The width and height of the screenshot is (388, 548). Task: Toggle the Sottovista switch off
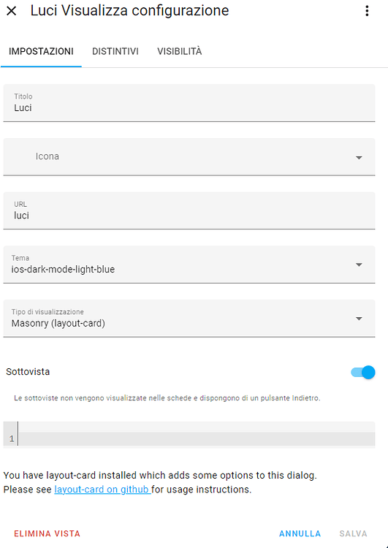pos(363,372)
